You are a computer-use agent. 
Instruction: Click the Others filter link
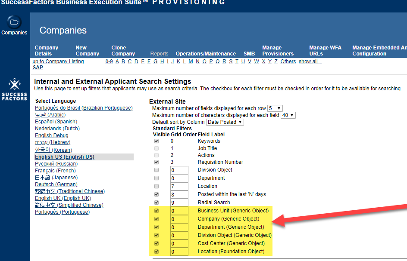288,61
